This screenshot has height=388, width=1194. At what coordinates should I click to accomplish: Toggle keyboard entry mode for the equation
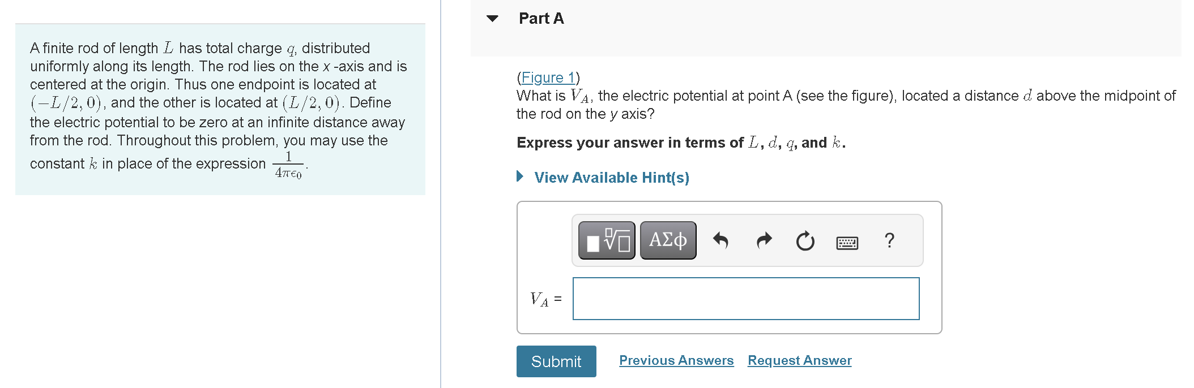pyautogui.click(x=846, y=242)
